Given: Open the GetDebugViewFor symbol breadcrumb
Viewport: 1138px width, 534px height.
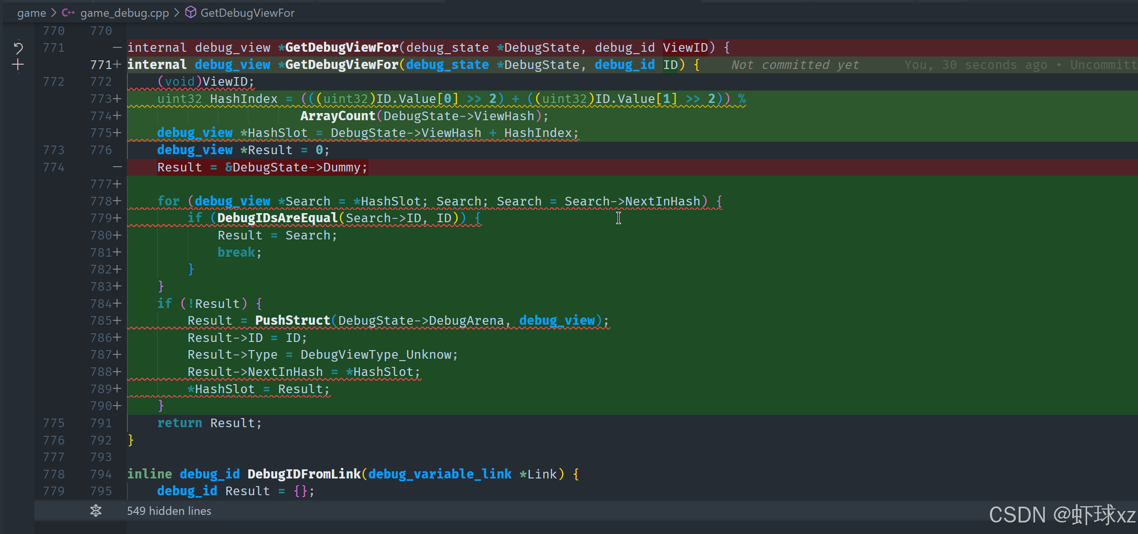Looking at the screenshot, I should click(247, 13).
